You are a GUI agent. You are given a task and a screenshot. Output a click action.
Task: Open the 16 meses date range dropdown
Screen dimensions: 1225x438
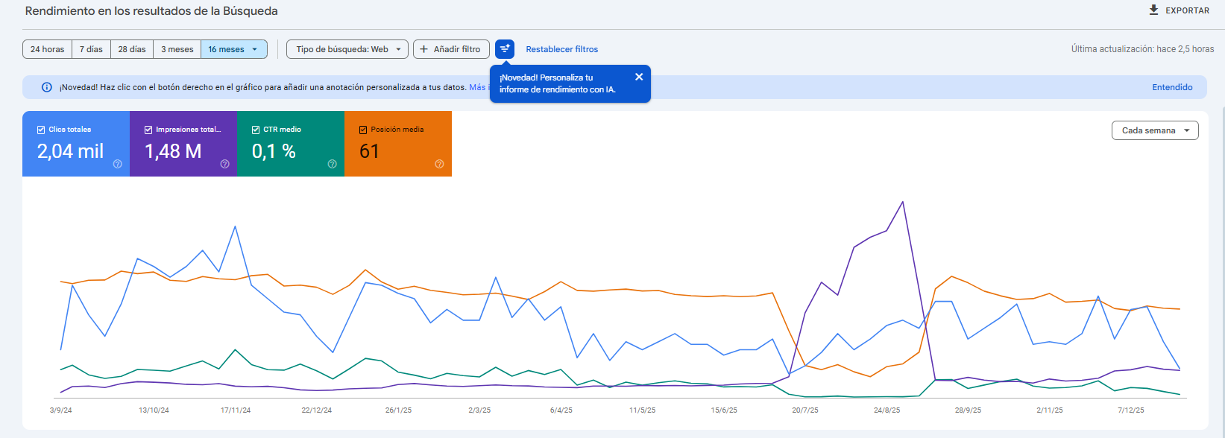255,49
